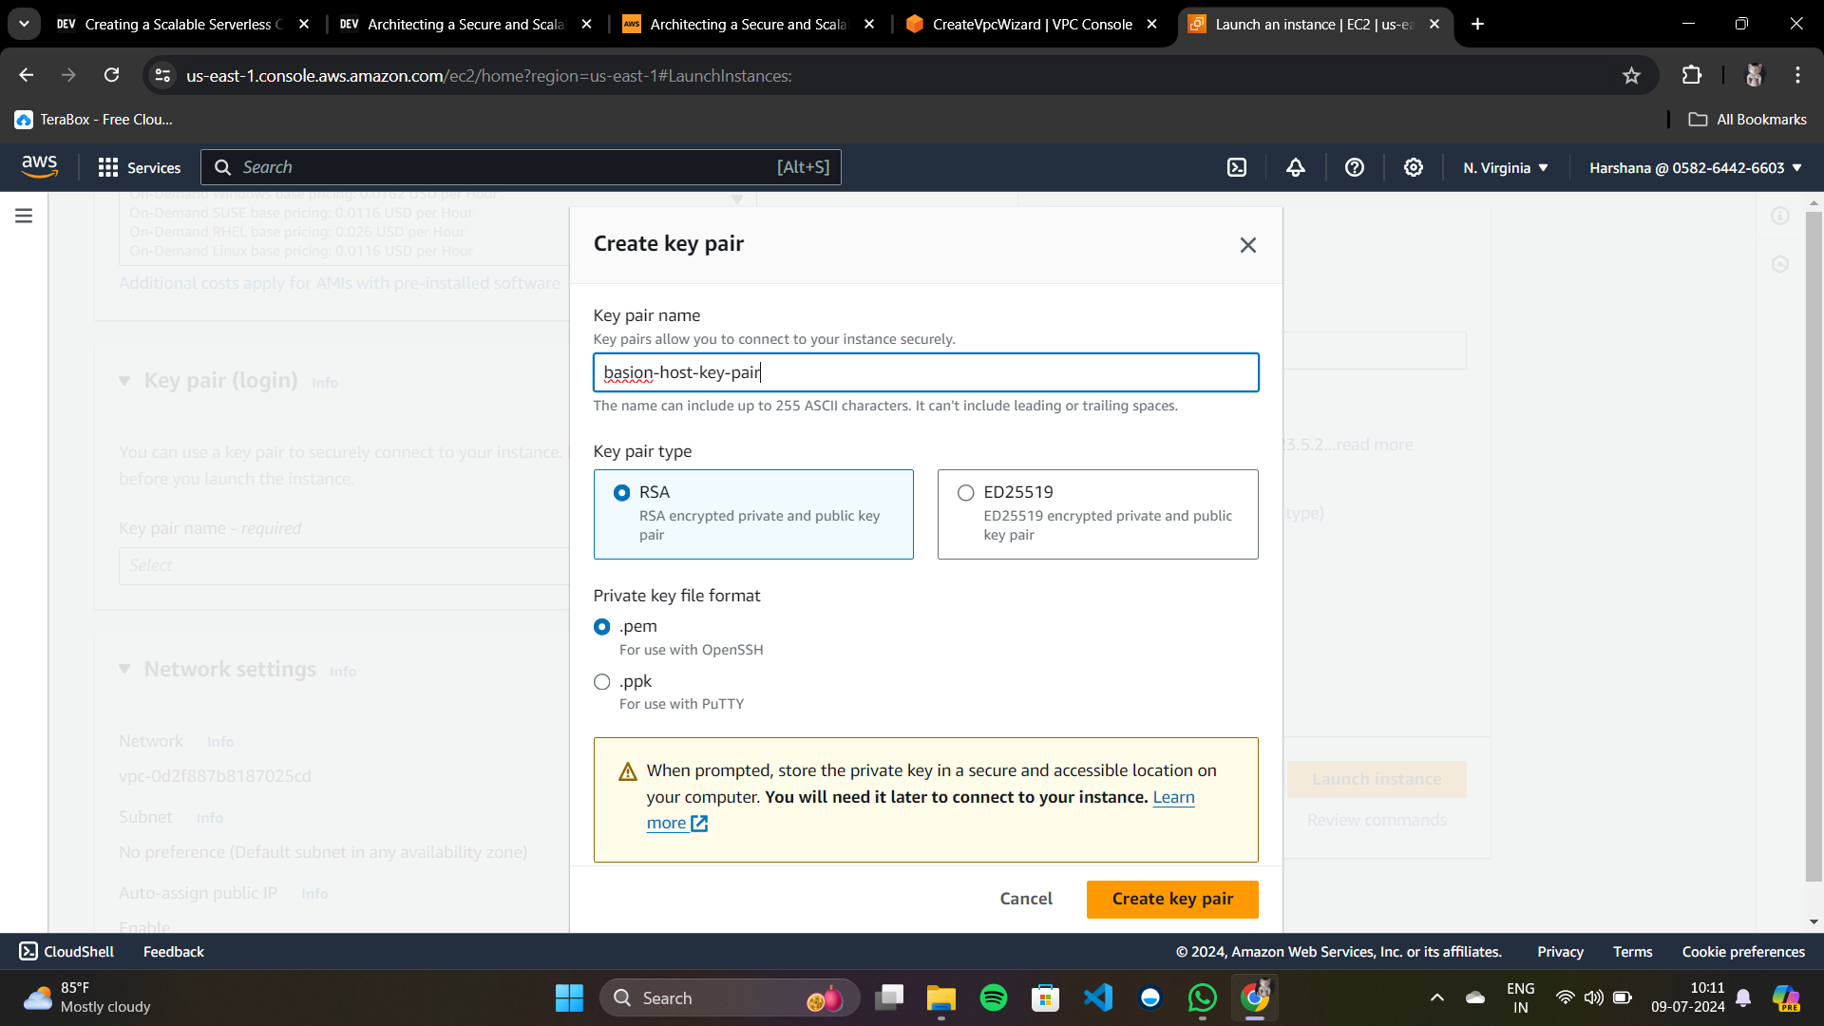Bookmark this page with the star icon
Viewport: 1824px width, 1026px height.
click(1631, 76)
